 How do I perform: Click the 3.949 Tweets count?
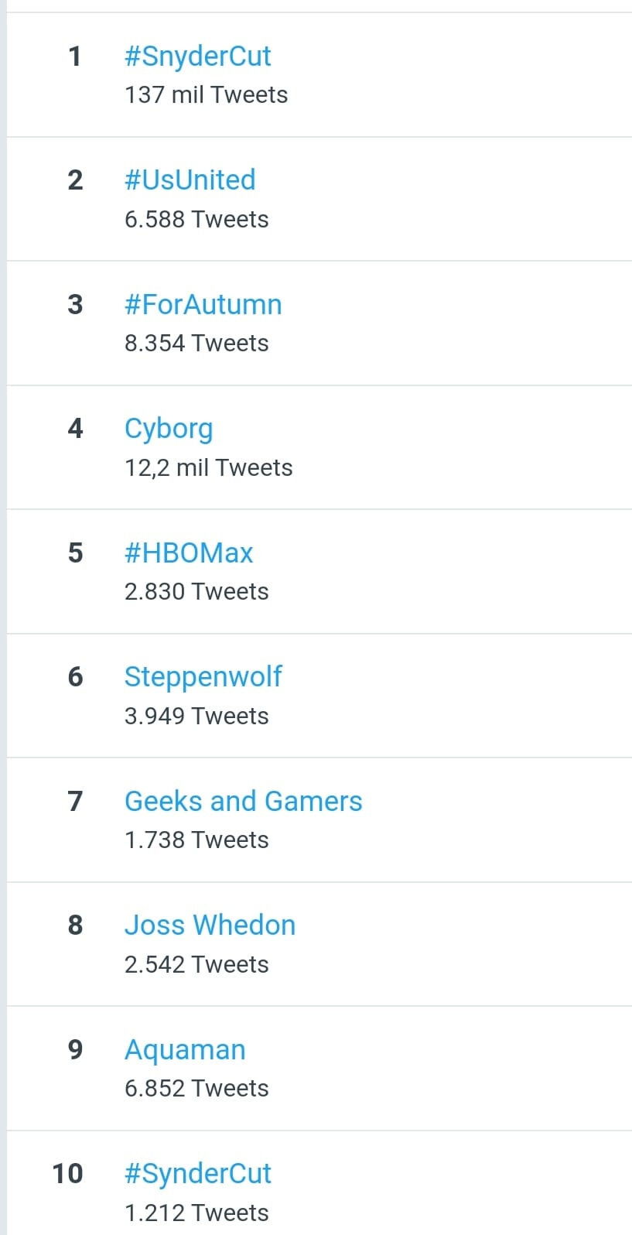click(x=196, y=717)
